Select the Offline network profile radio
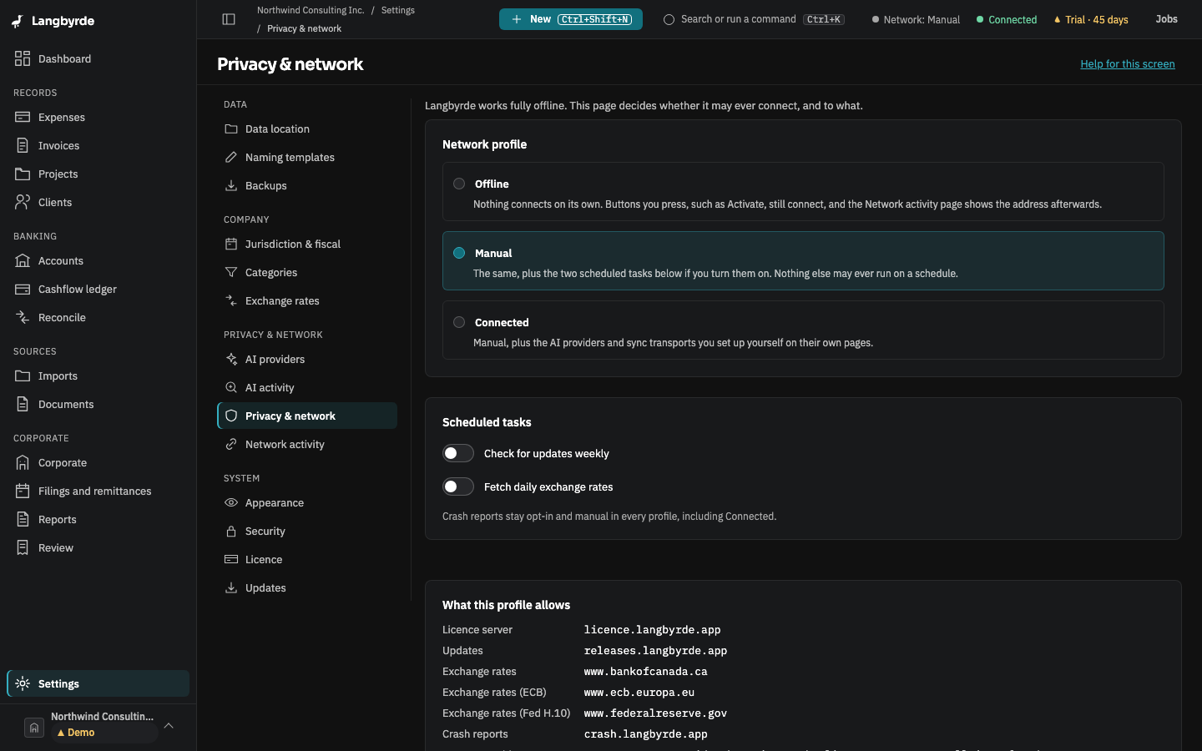 459,184
